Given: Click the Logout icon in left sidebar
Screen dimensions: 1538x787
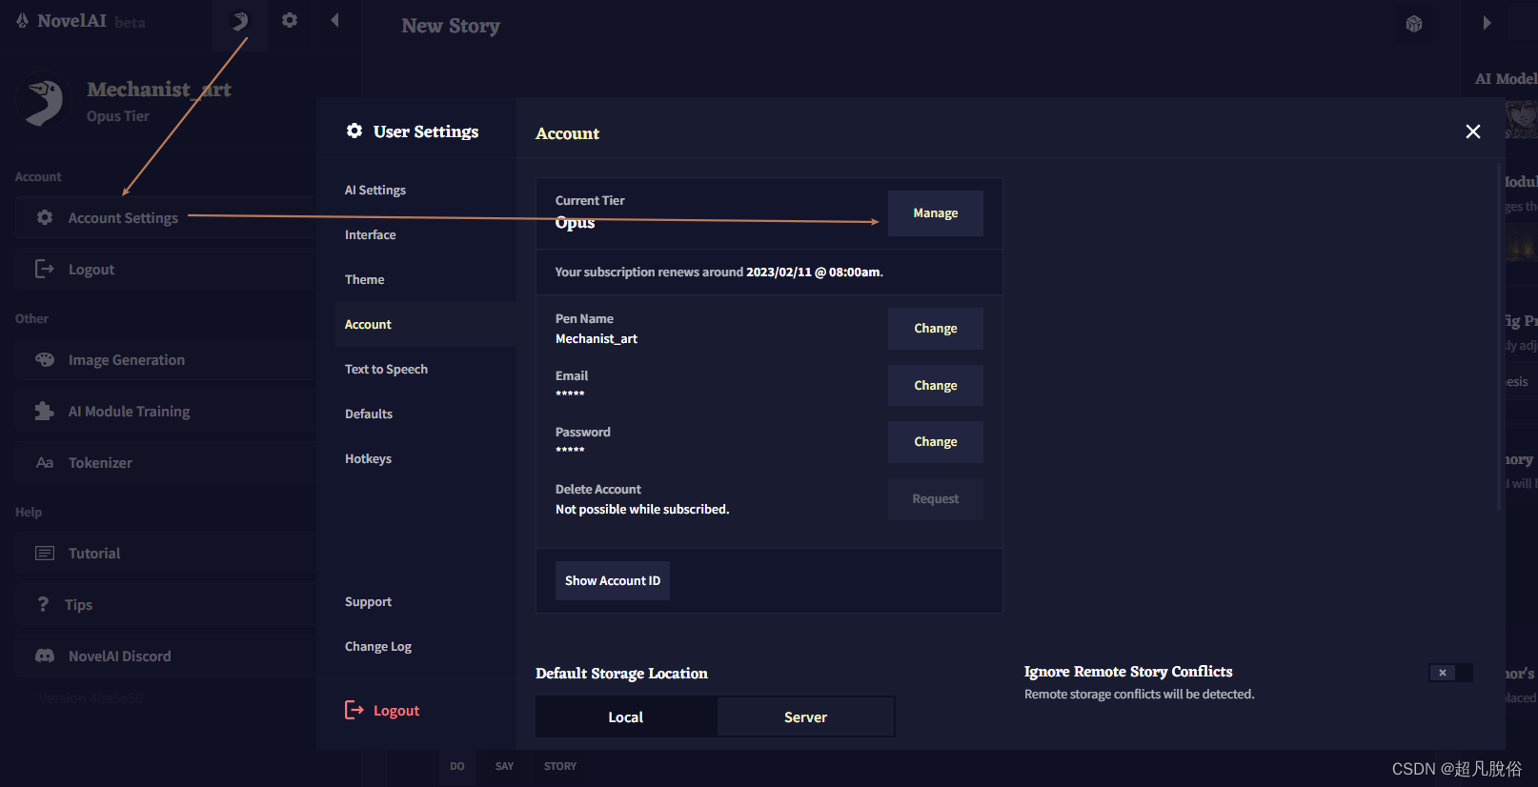Looking at the screenshot, I should point(45,270).
